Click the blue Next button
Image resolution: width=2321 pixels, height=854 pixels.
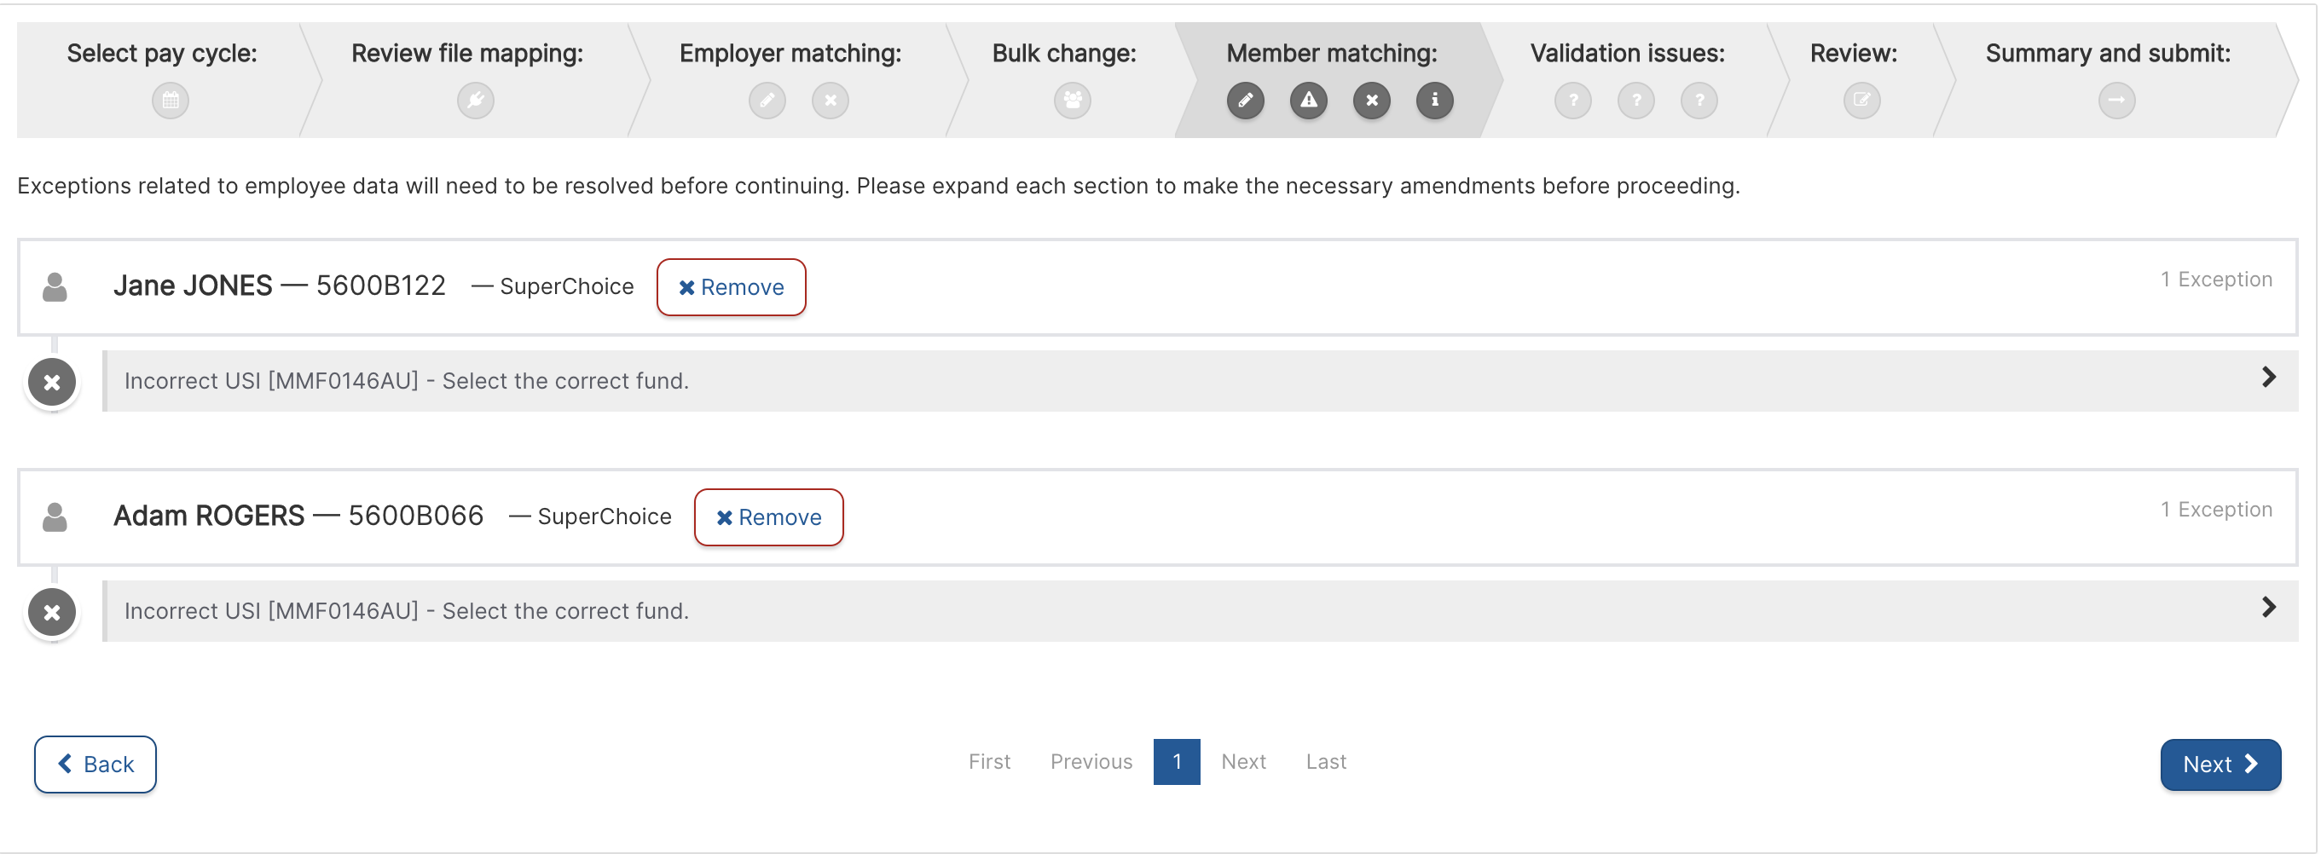pyautogui.click(x=2220, y=764)
